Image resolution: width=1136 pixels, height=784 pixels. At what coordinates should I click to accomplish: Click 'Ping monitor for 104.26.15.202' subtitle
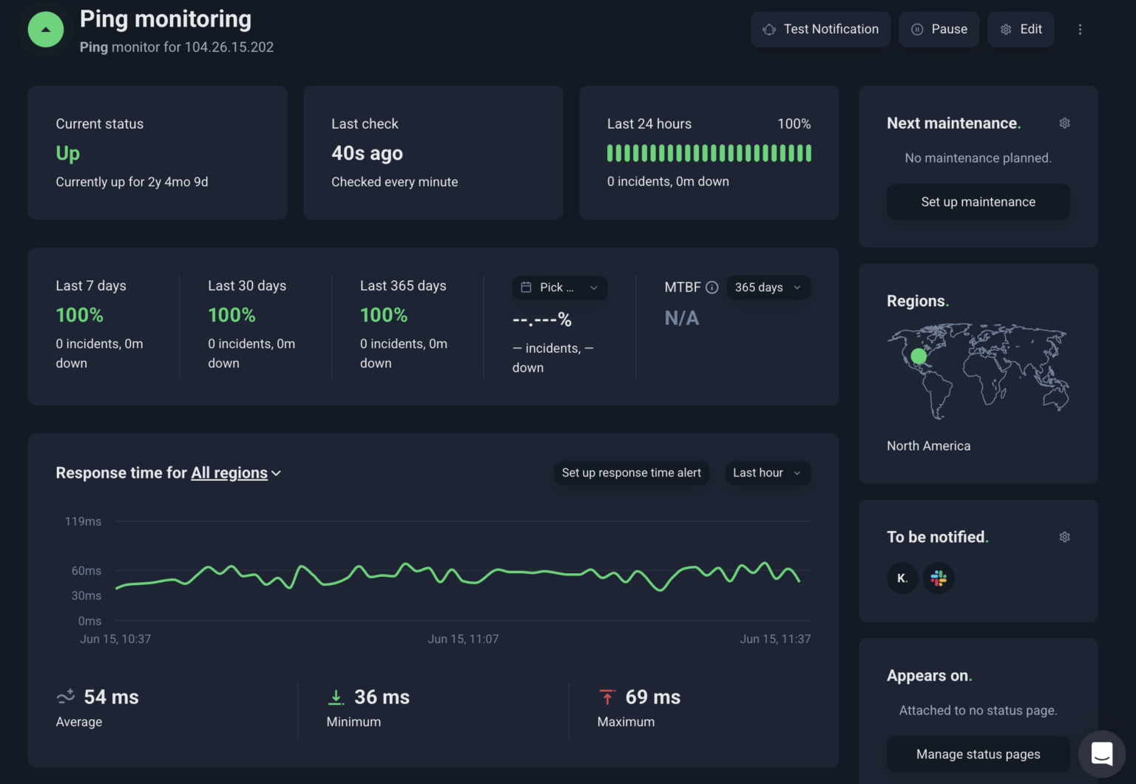point(177,47)
